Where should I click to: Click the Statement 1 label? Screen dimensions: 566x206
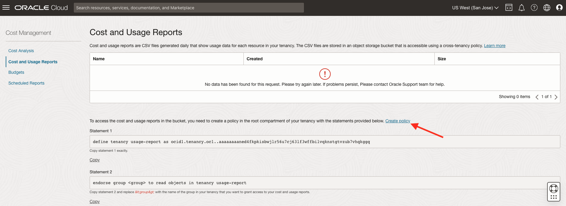101,131
